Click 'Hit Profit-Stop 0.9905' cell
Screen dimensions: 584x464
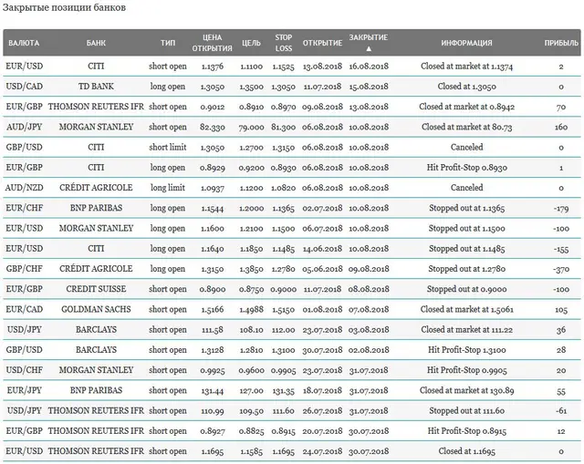coord(466,370)
